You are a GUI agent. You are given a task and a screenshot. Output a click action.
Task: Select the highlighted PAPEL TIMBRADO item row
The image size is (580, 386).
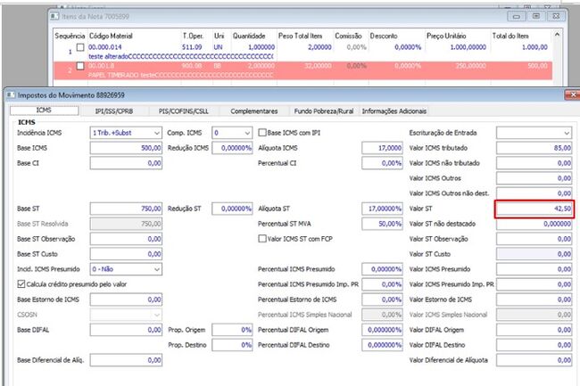pos(303,70)
